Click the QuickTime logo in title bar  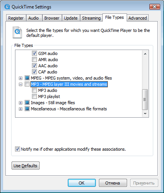pyautogui.click(x=7, y=7)
